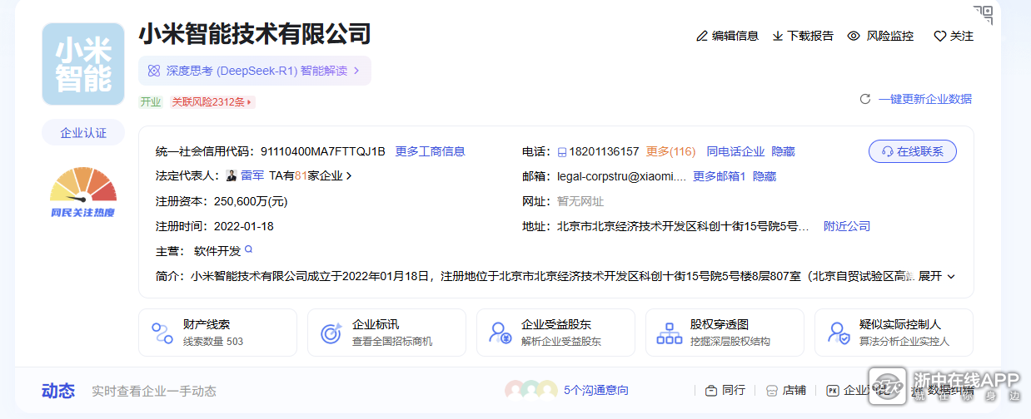
Task: Expand company 简介 with 展开
Action: (x=936, y=276)
